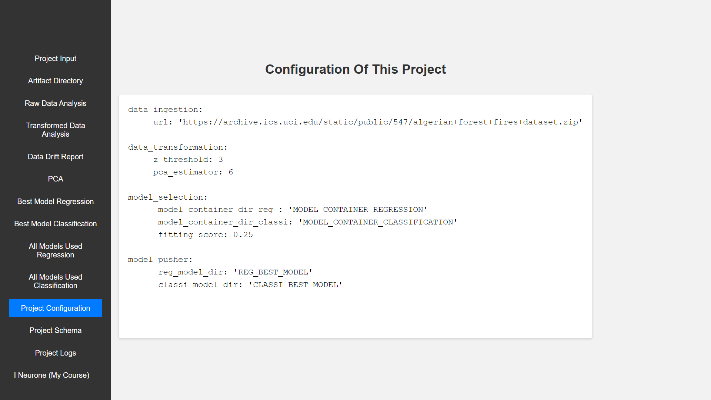Open Transformed Data Analysis

pos(55,130)
